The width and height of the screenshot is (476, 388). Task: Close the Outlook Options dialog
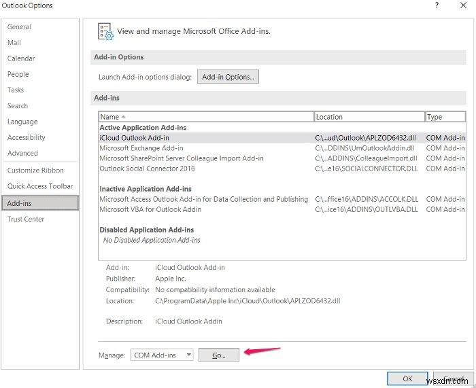tap(463, 5)
